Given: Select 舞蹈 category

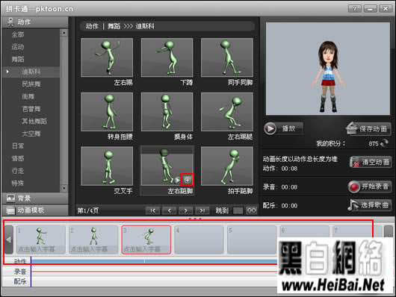Looking at the screenshot, I should tap(18, 59).
